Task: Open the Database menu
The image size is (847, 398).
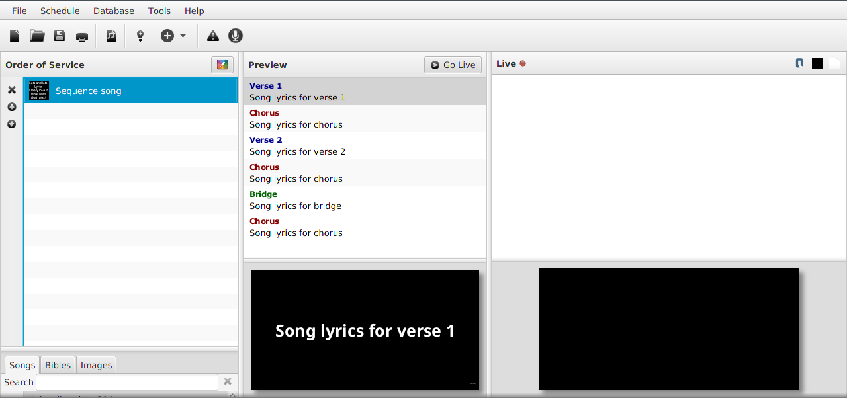Action: tap(114, 11)
